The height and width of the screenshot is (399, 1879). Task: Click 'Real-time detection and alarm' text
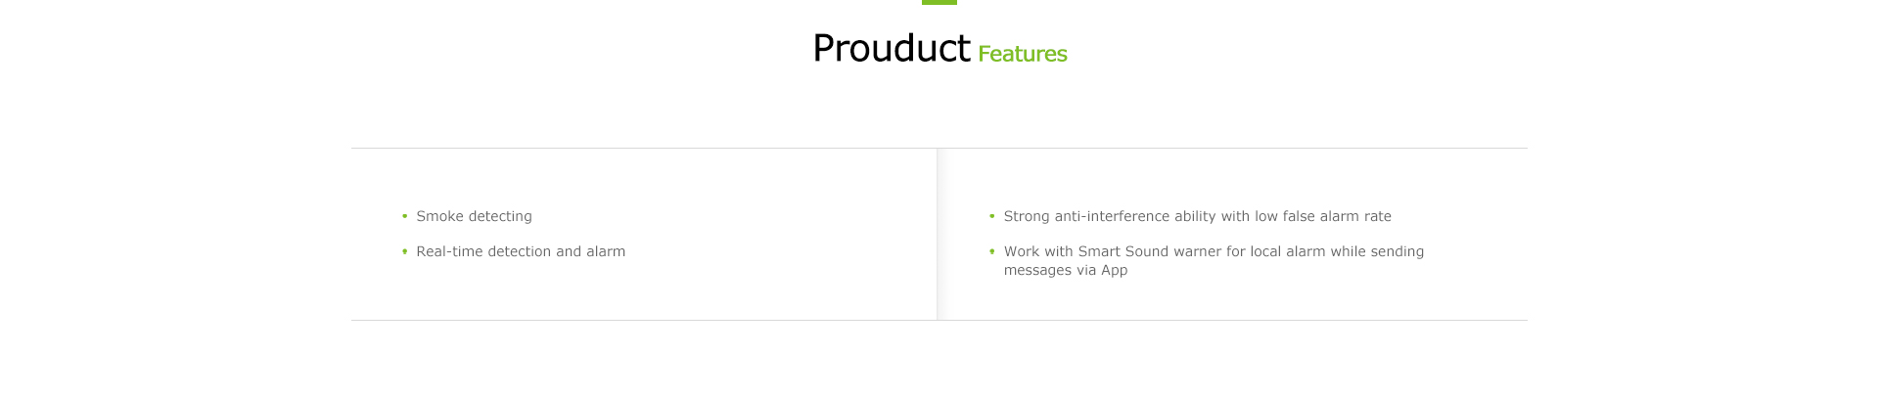tap(521, 251)
